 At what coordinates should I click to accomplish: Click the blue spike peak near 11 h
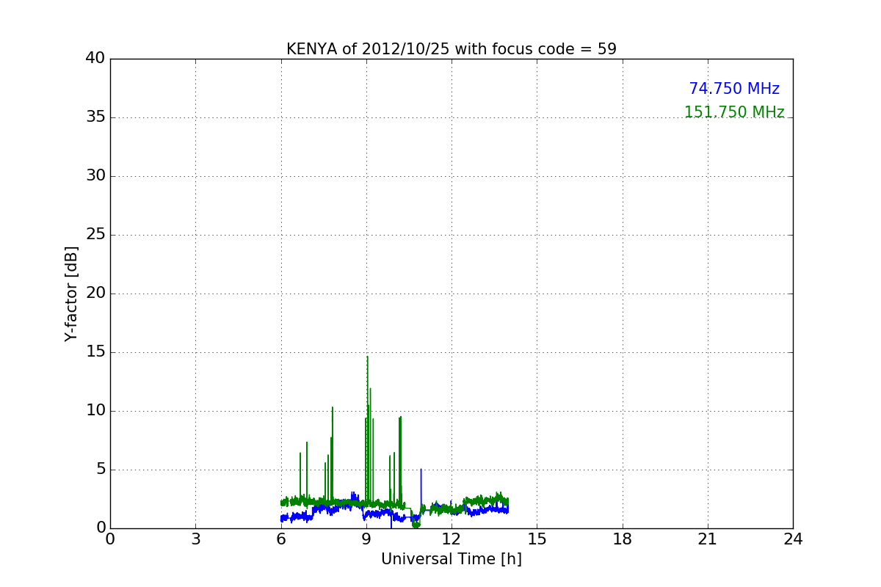tap(421, 470)
